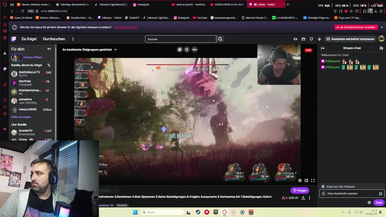The image size is (386, 217).
Task: Open the ChatGPT bookmark
Action: [x=132, y=18]
